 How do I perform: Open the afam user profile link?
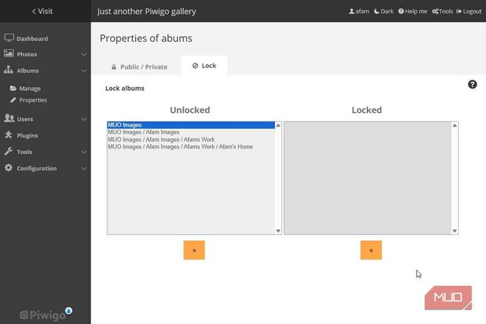(x=359, y=12)
